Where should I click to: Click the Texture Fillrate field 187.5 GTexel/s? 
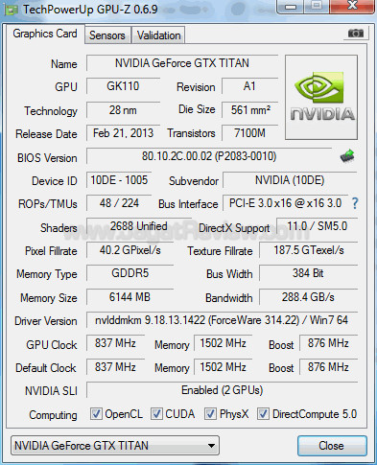point(308,250)
